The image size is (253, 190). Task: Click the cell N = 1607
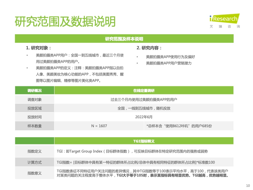pyautogui.click(x=99, y=126)
